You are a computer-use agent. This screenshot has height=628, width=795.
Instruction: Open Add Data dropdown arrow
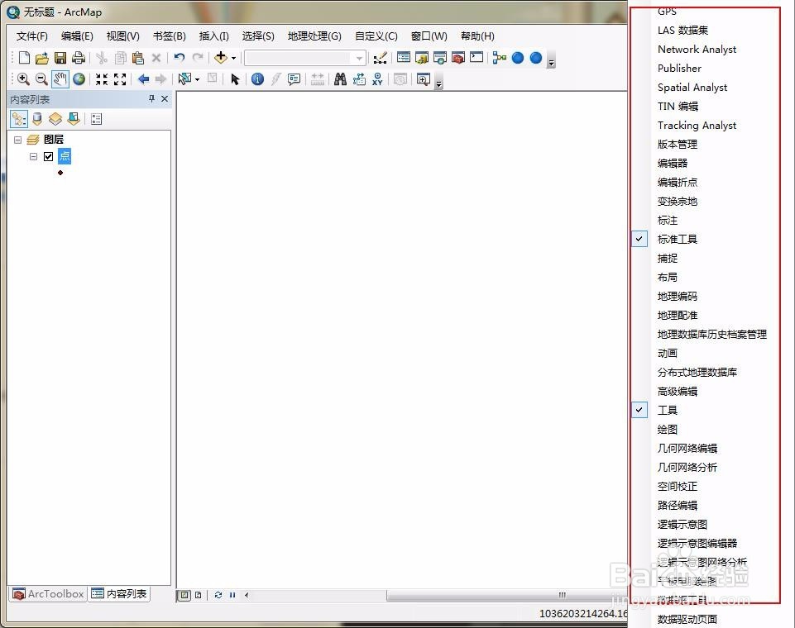233,58
